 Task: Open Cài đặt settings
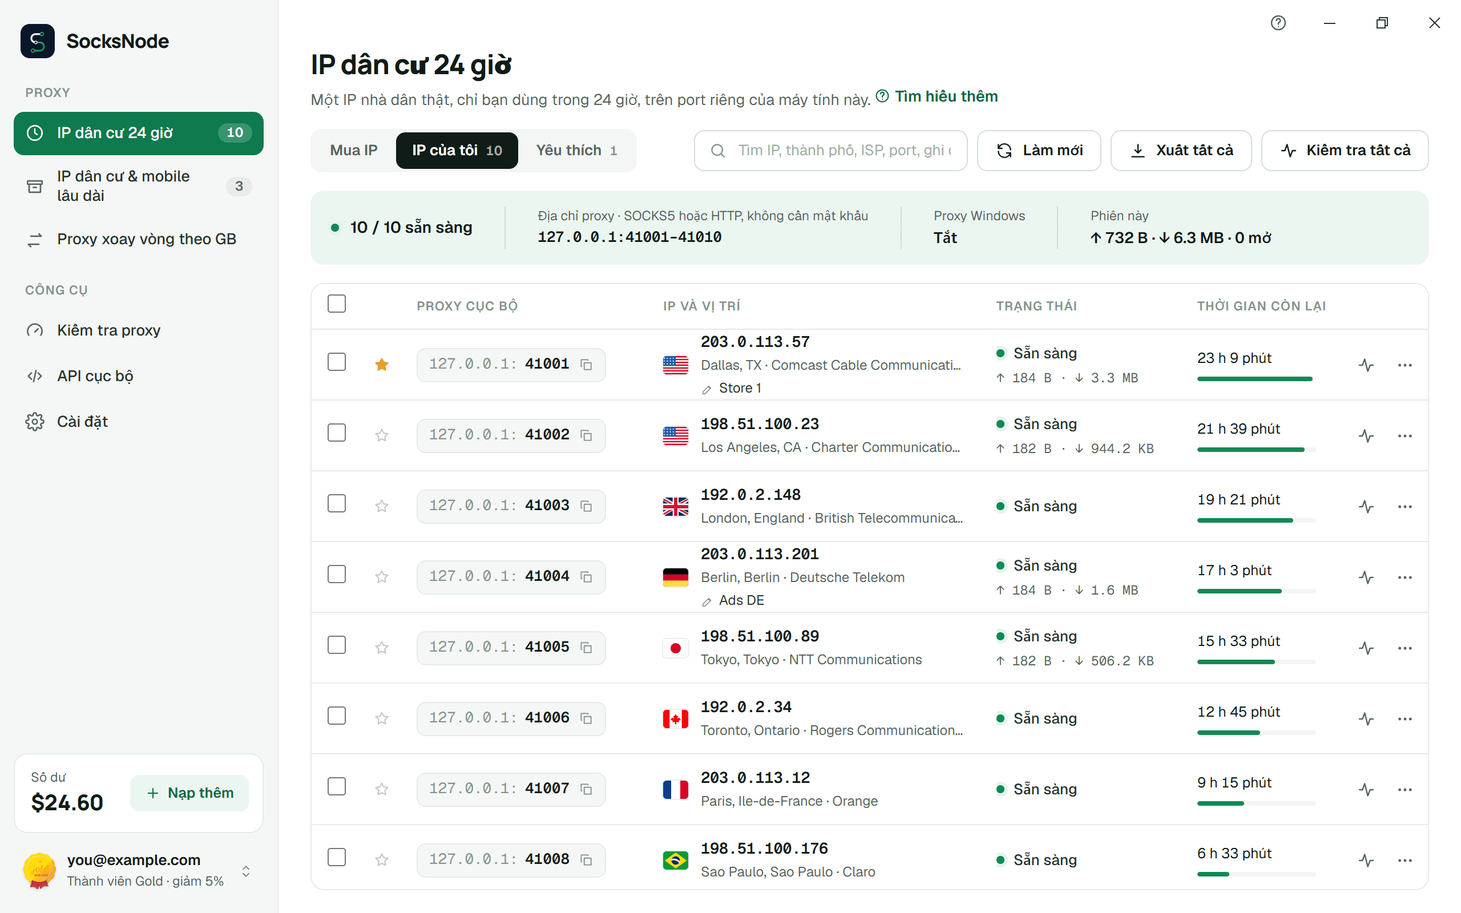(138, 422)
